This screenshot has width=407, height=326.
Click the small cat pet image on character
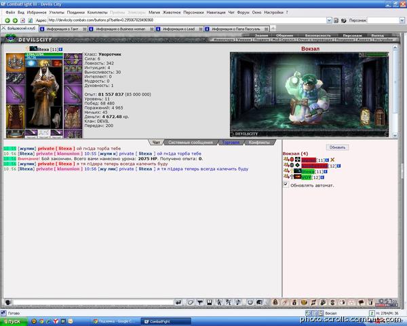[56, 117]
